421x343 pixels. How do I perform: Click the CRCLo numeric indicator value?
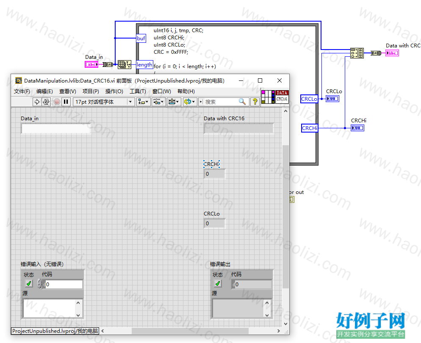(215, 223)
